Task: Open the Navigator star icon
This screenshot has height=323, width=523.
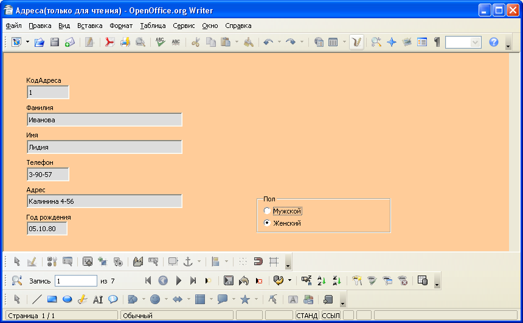Action: coord(392,43)
